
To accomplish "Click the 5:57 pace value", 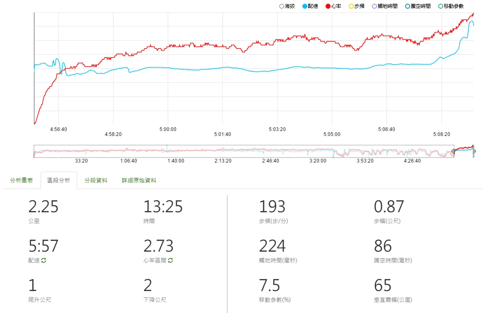I will pos(43,246).
